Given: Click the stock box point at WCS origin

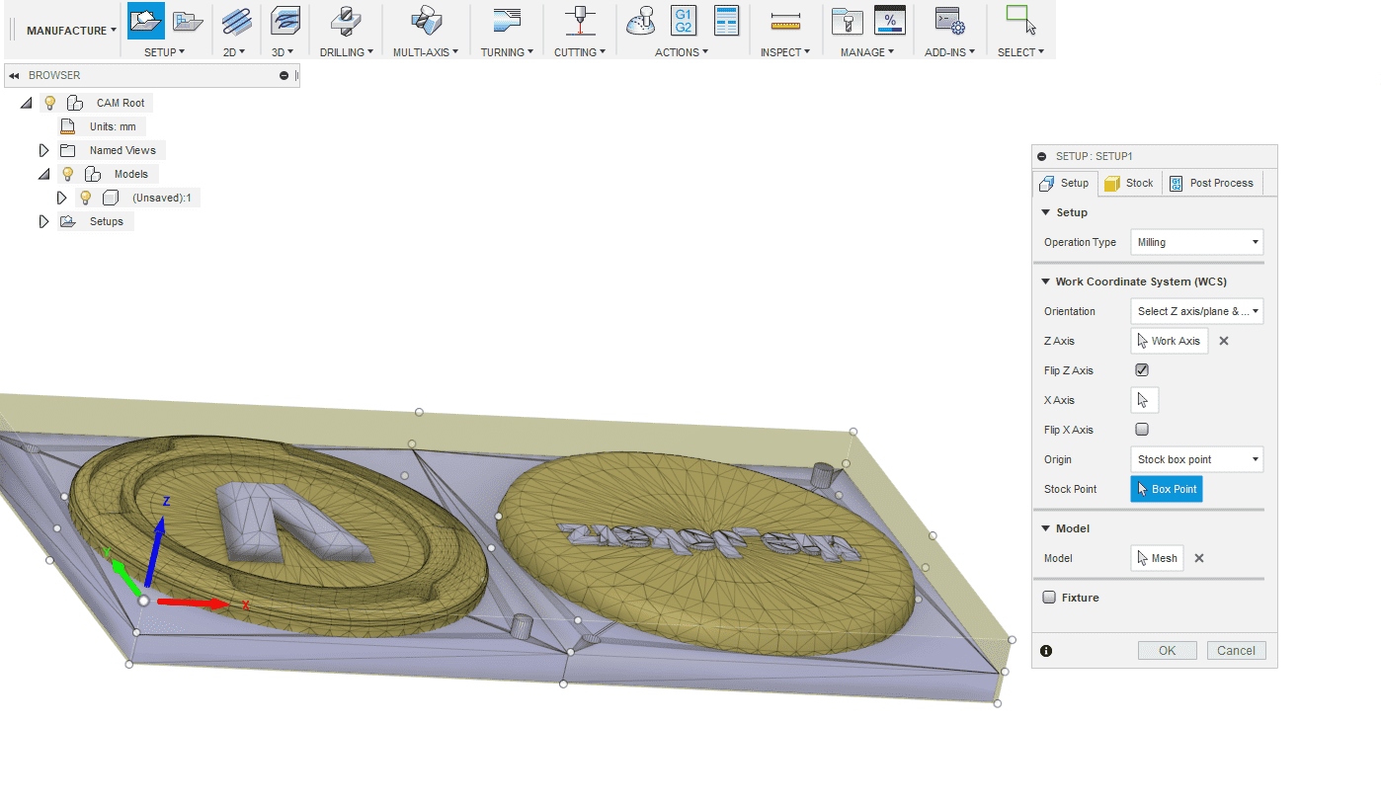Looking at the screenshot, I should point(143,601).
